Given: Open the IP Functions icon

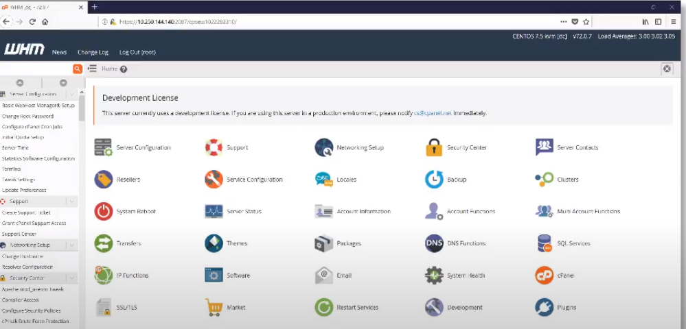Looking at the screenshot, I should coord(103,276).
